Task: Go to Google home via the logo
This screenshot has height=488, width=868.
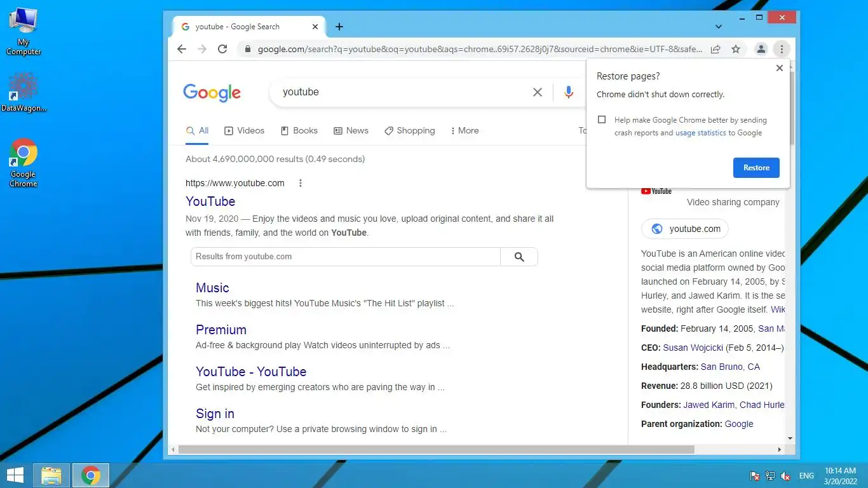Action: [212, 93]
